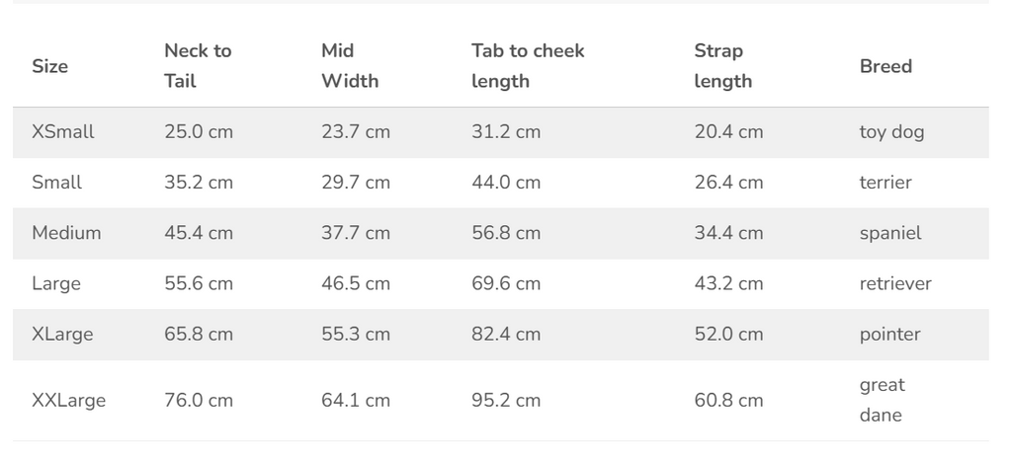This screenshot has width=1012, height=458.
Task: Click the Strap length column header
Action: pos(722,66)
